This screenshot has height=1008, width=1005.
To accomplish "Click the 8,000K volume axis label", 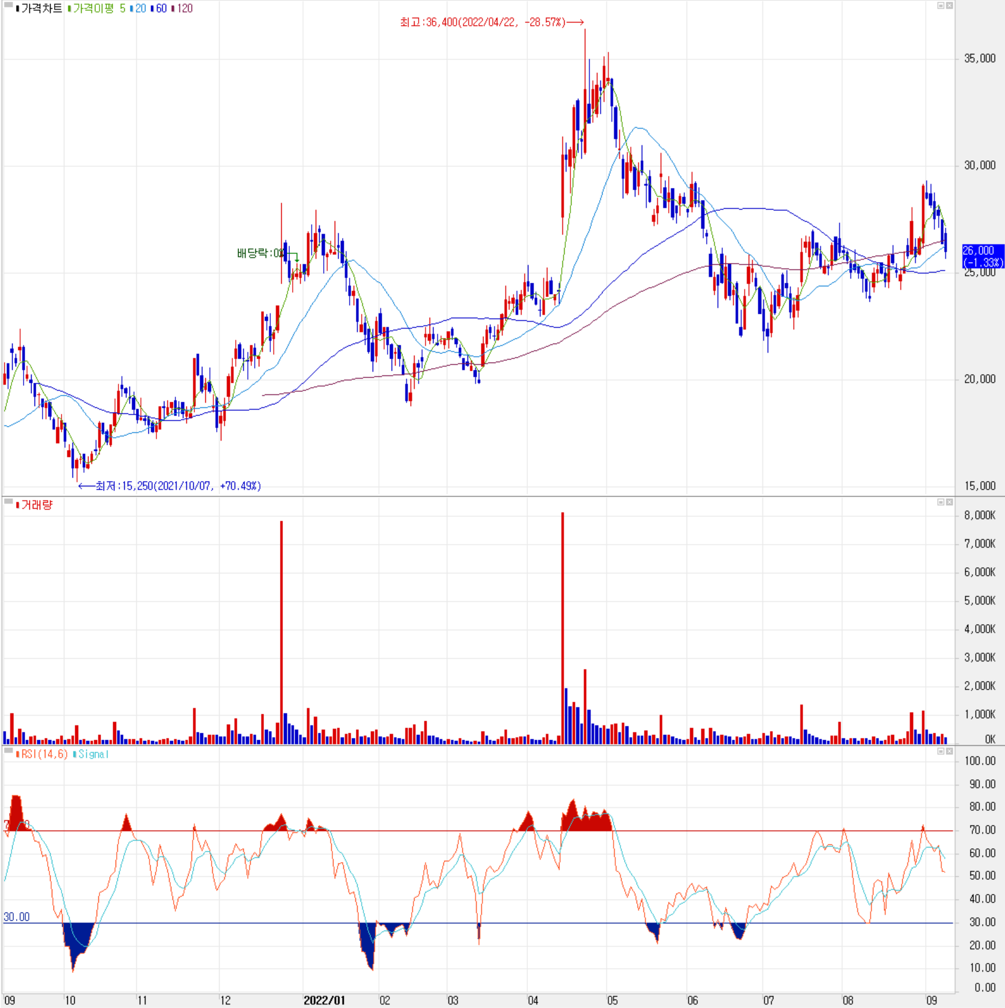I will pyautogui.click(x=980, y=515).
